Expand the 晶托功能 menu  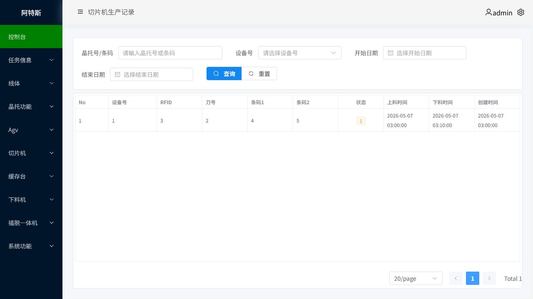[x=31, y=106]
